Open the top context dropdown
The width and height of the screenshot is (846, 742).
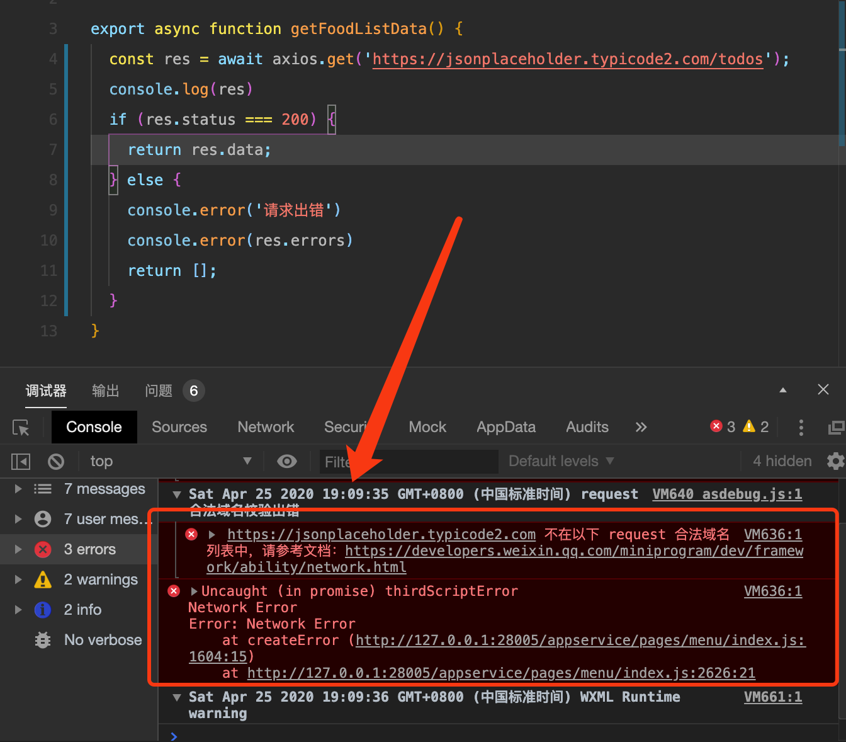(x=170, y=462)
